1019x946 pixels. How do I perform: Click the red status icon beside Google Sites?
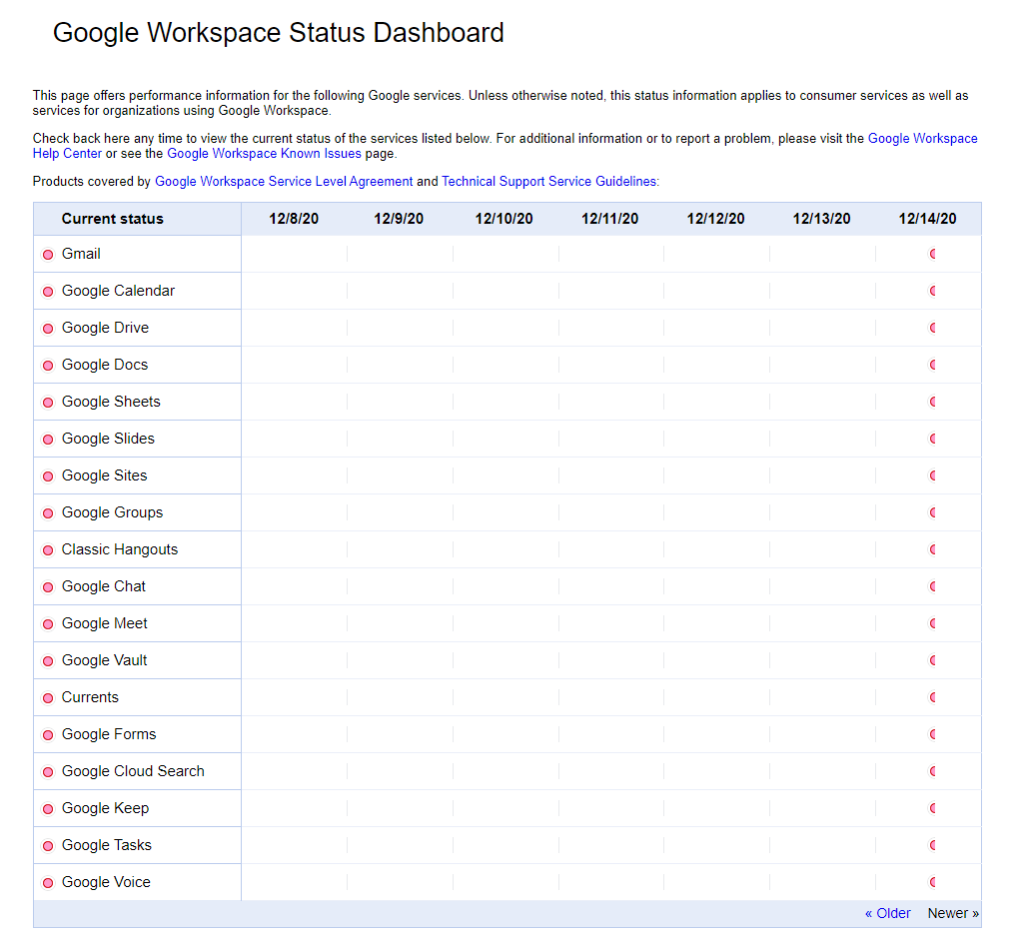point(48,476)
